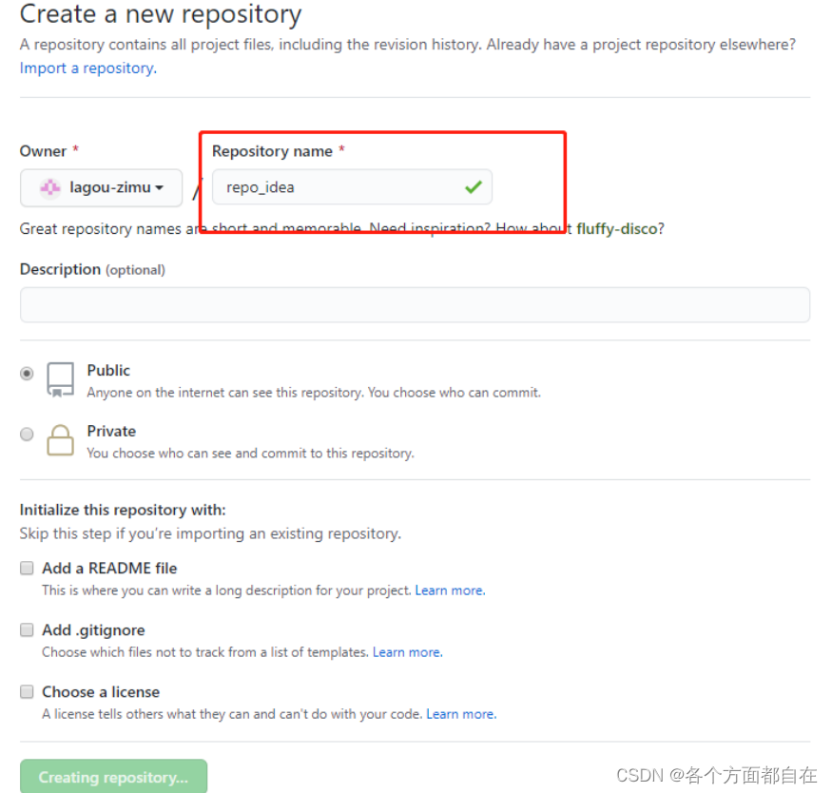Click the Create a new repository heading
The width and height of the screenshot is (832, 793).
[161, 14]
